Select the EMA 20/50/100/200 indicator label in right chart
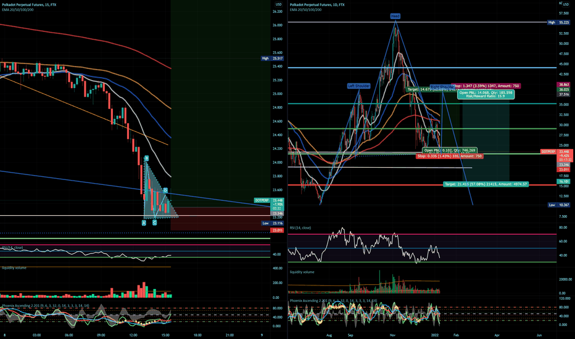This screenshot has width=575, height=339. (x=305, y=9)
